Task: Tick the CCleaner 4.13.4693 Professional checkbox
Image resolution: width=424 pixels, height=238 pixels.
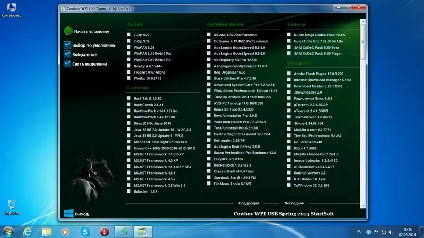Action: [209, 41]
